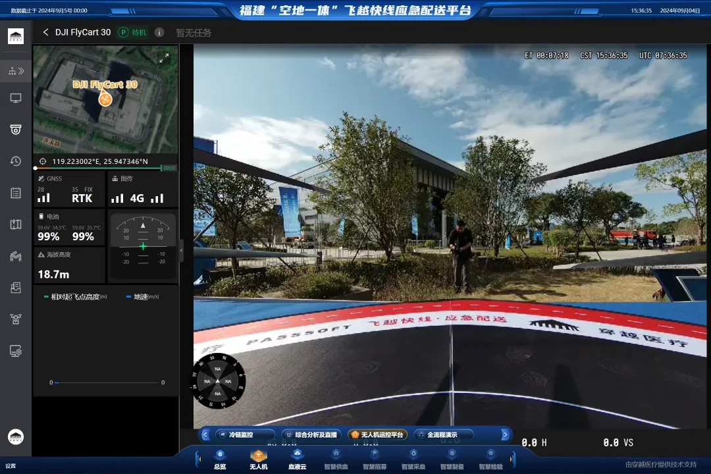Open the 智慧制备 navigation item

point(452,459)
